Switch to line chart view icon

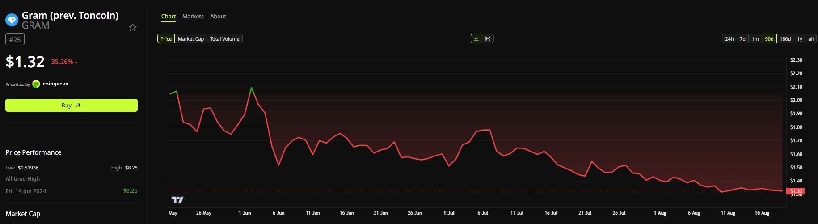point(476,38)
